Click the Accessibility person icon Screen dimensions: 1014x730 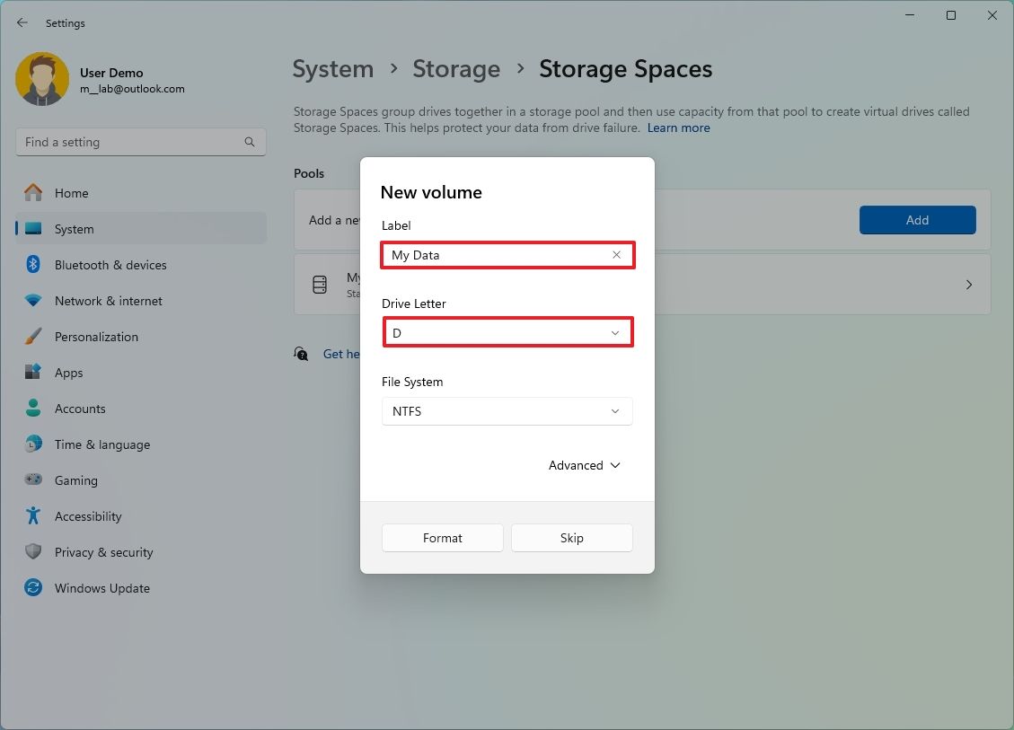click(32, 516)
